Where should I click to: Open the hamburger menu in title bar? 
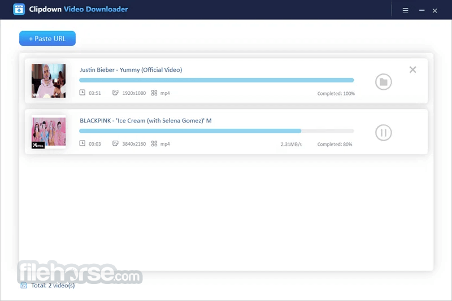[x=405, y=10]
